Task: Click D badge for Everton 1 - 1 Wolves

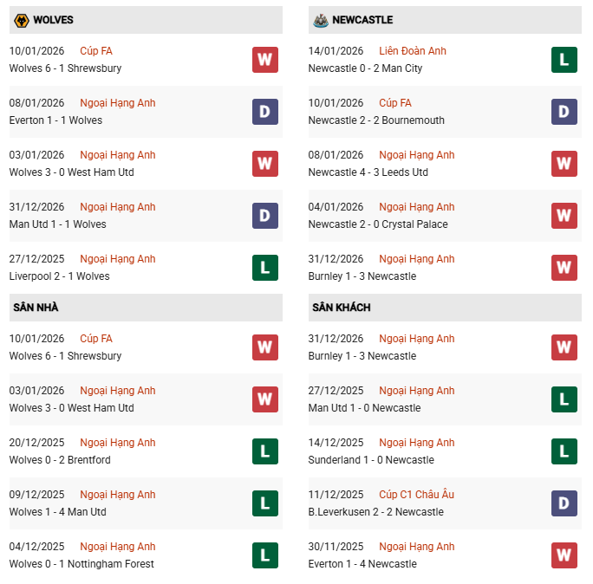Action: point(264,112)
